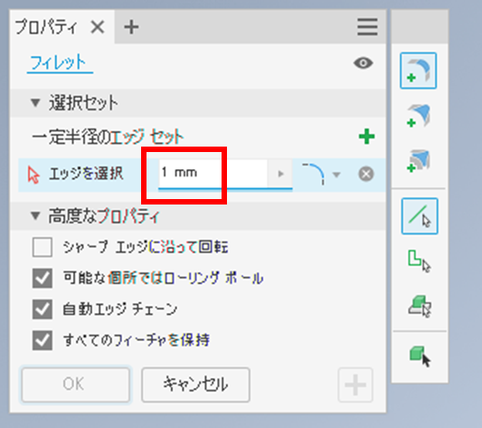Collapse the 高度なプロパティ section
482x428 pixels.
(35, 215)
